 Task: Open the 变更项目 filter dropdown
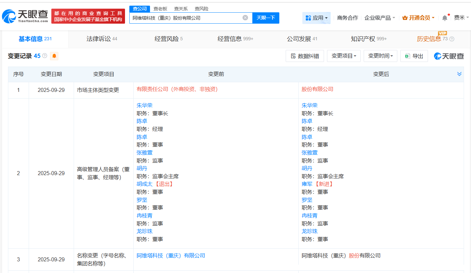(x=344, y=56)
